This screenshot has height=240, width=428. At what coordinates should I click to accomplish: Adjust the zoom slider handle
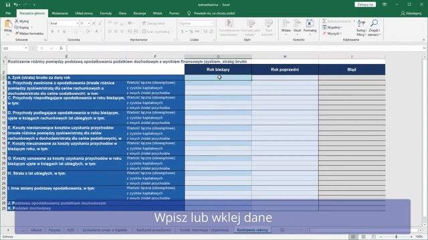(x=397, y=237)
